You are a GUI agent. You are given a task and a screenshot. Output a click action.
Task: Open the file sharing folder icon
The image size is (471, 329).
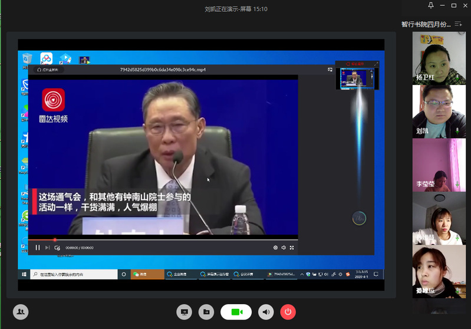pyautogui.click(x=206, y=312)
